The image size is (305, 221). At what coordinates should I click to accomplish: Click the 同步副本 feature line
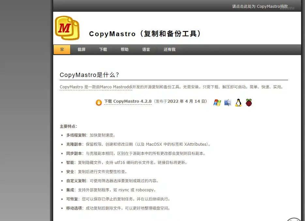click(136, 153)
